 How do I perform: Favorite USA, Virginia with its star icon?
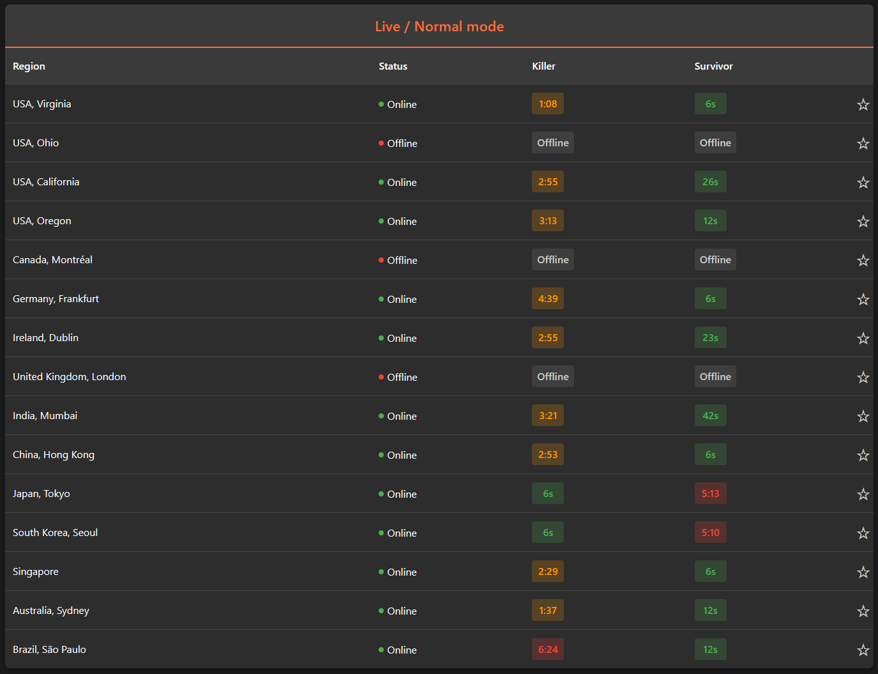(x=863, y=104)
